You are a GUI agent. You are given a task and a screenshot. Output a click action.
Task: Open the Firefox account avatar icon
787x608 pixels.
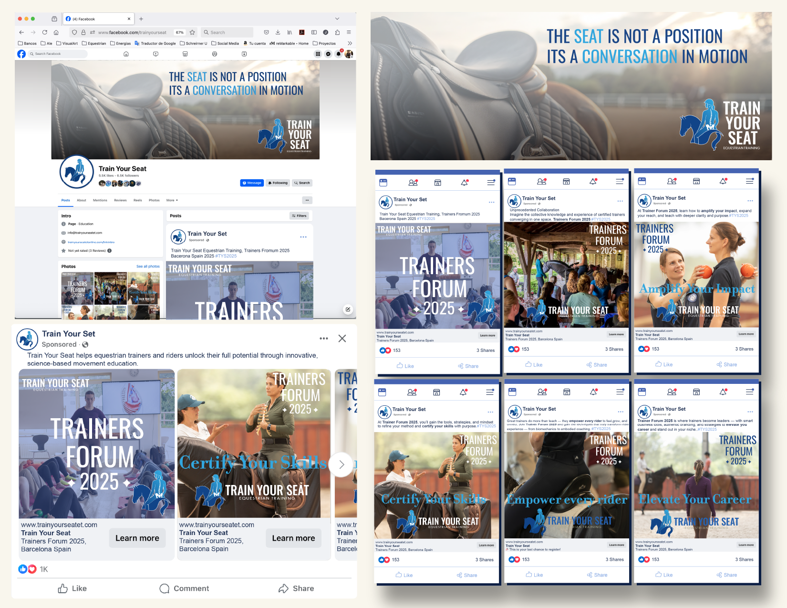(x=325, y=32)
